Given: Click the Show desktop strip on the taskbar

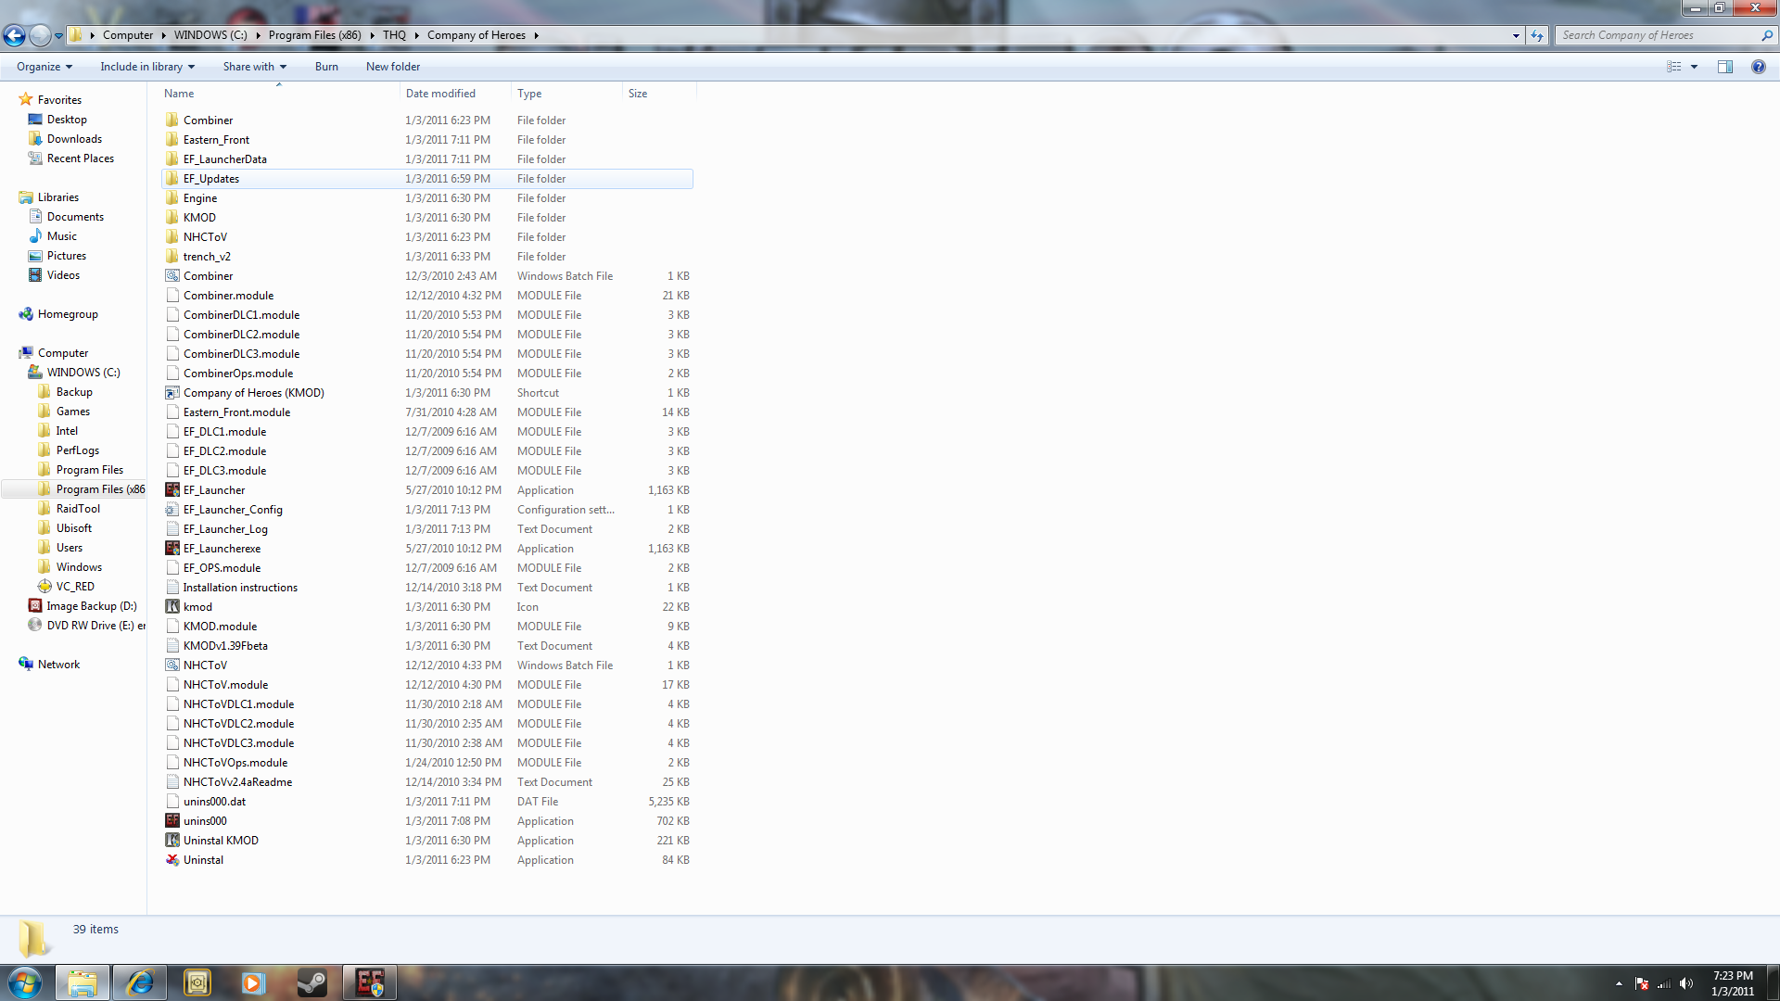Looking at the screenshot, I should pos(1774,982).
